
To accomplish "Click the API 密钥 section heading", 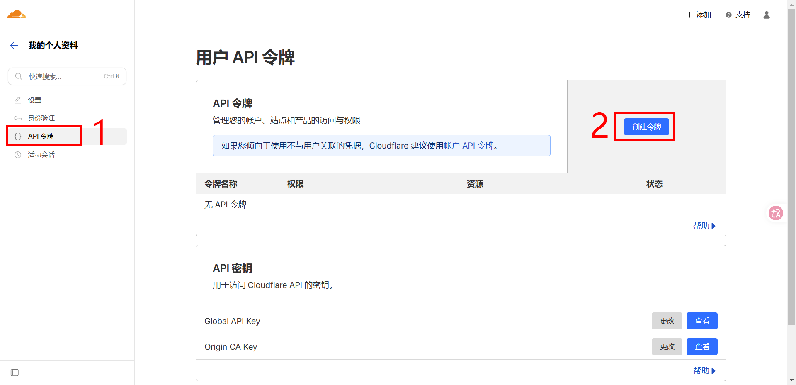I will (233, 268).
